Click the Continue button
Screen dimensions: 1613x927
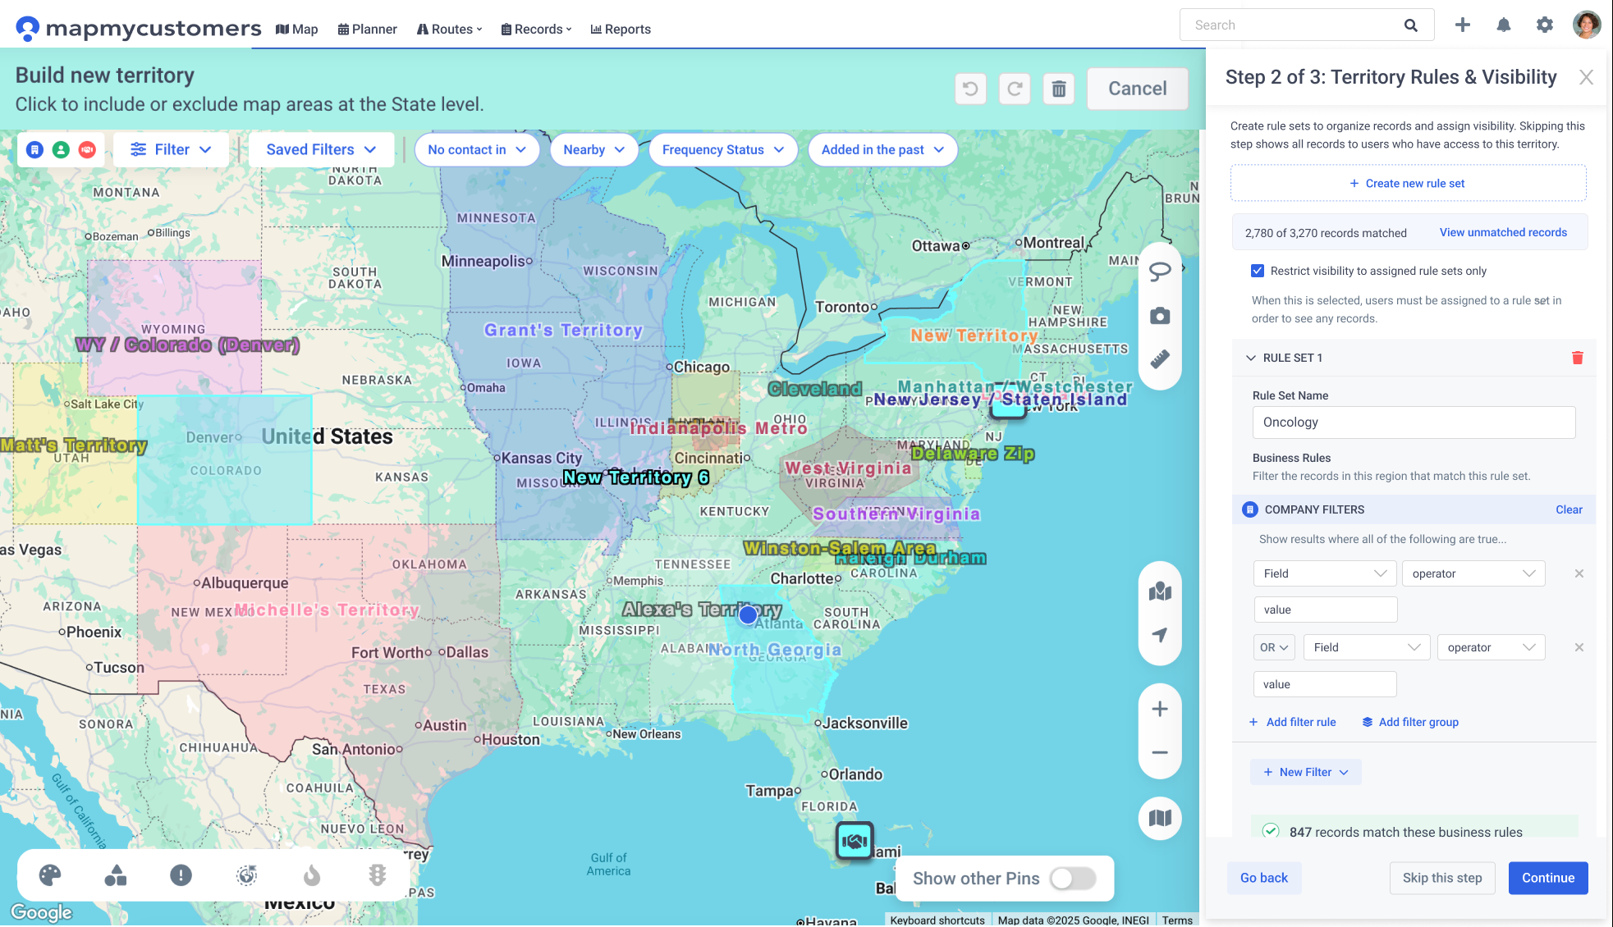click(x=1547, y=878)
